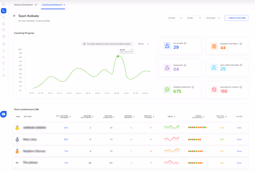Select the blue phone calls sidebar icon
Image resolution: width=255 pixels, height=171 pixels.
(3, 11)
